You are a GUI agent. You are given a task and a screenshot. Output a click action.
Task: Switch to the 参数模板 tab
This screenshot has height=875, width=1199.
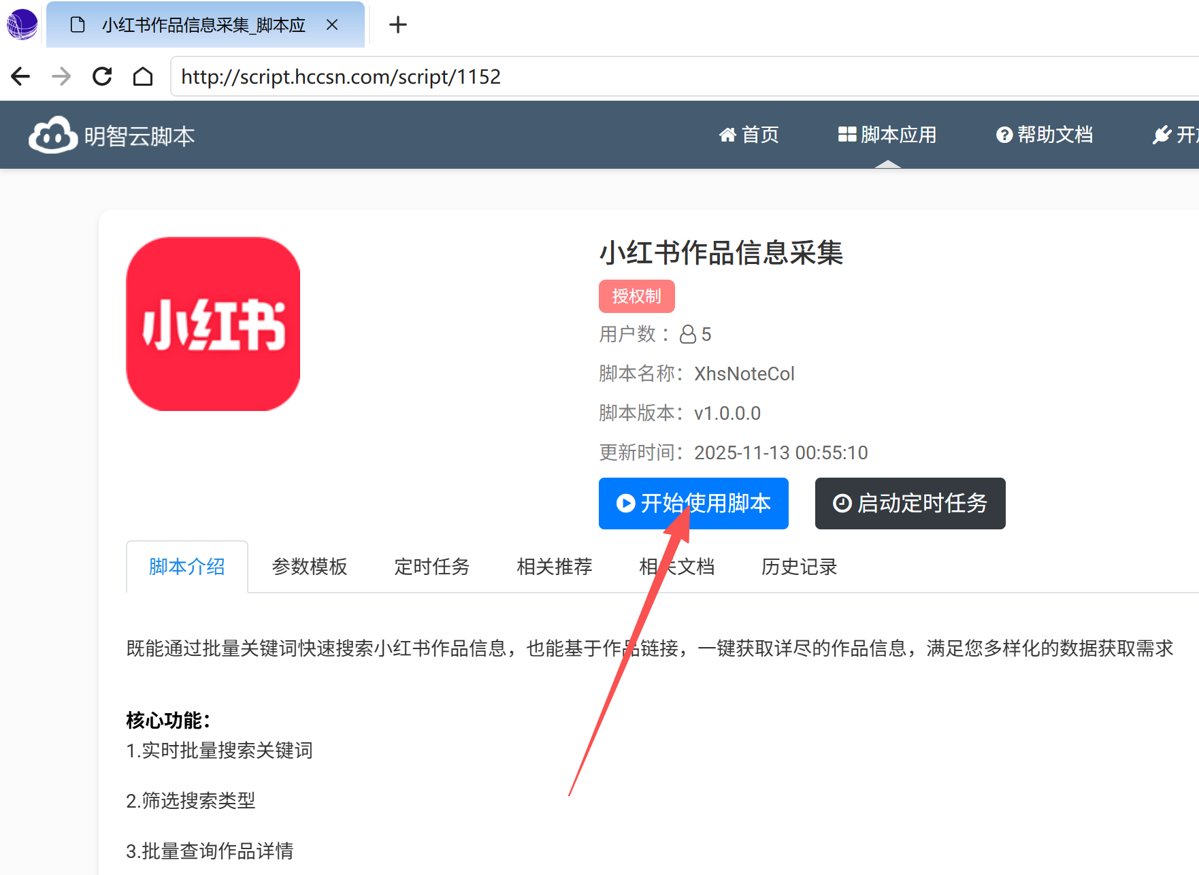(x=310, y=567)
